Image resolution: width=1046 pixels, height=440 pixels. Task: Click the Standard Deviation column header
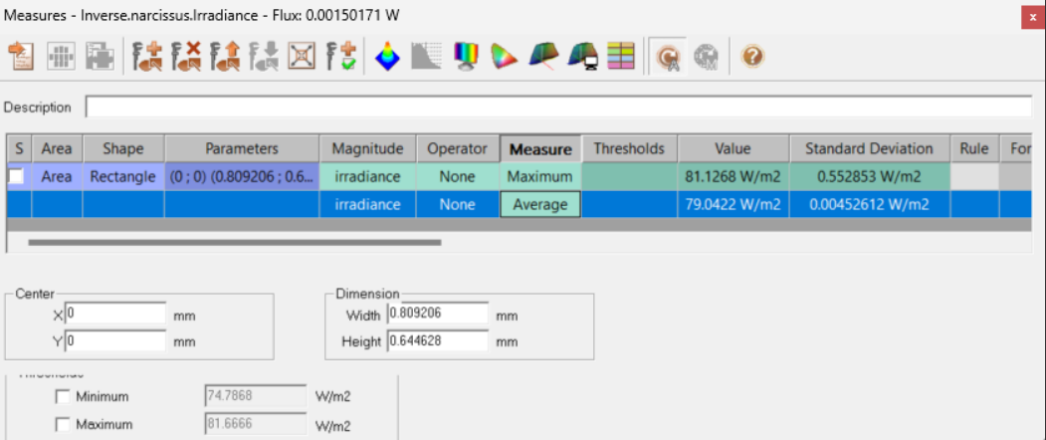(x=869, y=148)
